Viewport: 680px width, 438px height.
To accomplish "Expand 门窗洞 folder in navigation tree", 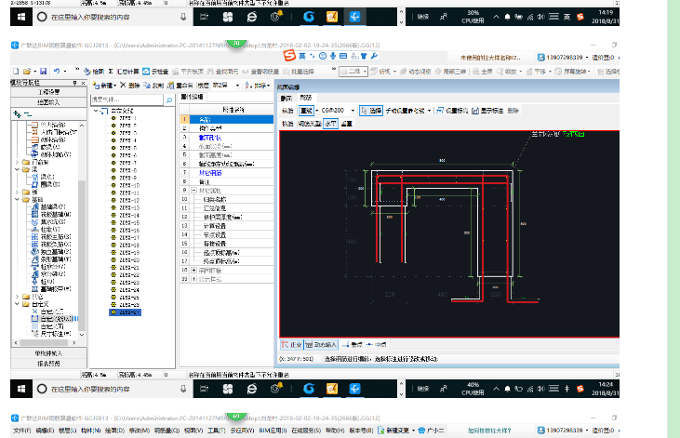I will tap(17, 162).
